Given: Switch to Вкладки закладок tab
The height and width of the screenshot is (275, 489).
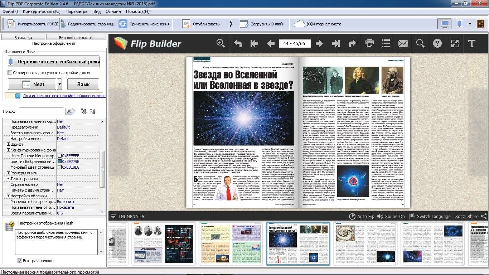Looking at the screenshot, I should [x=76, y=37].
